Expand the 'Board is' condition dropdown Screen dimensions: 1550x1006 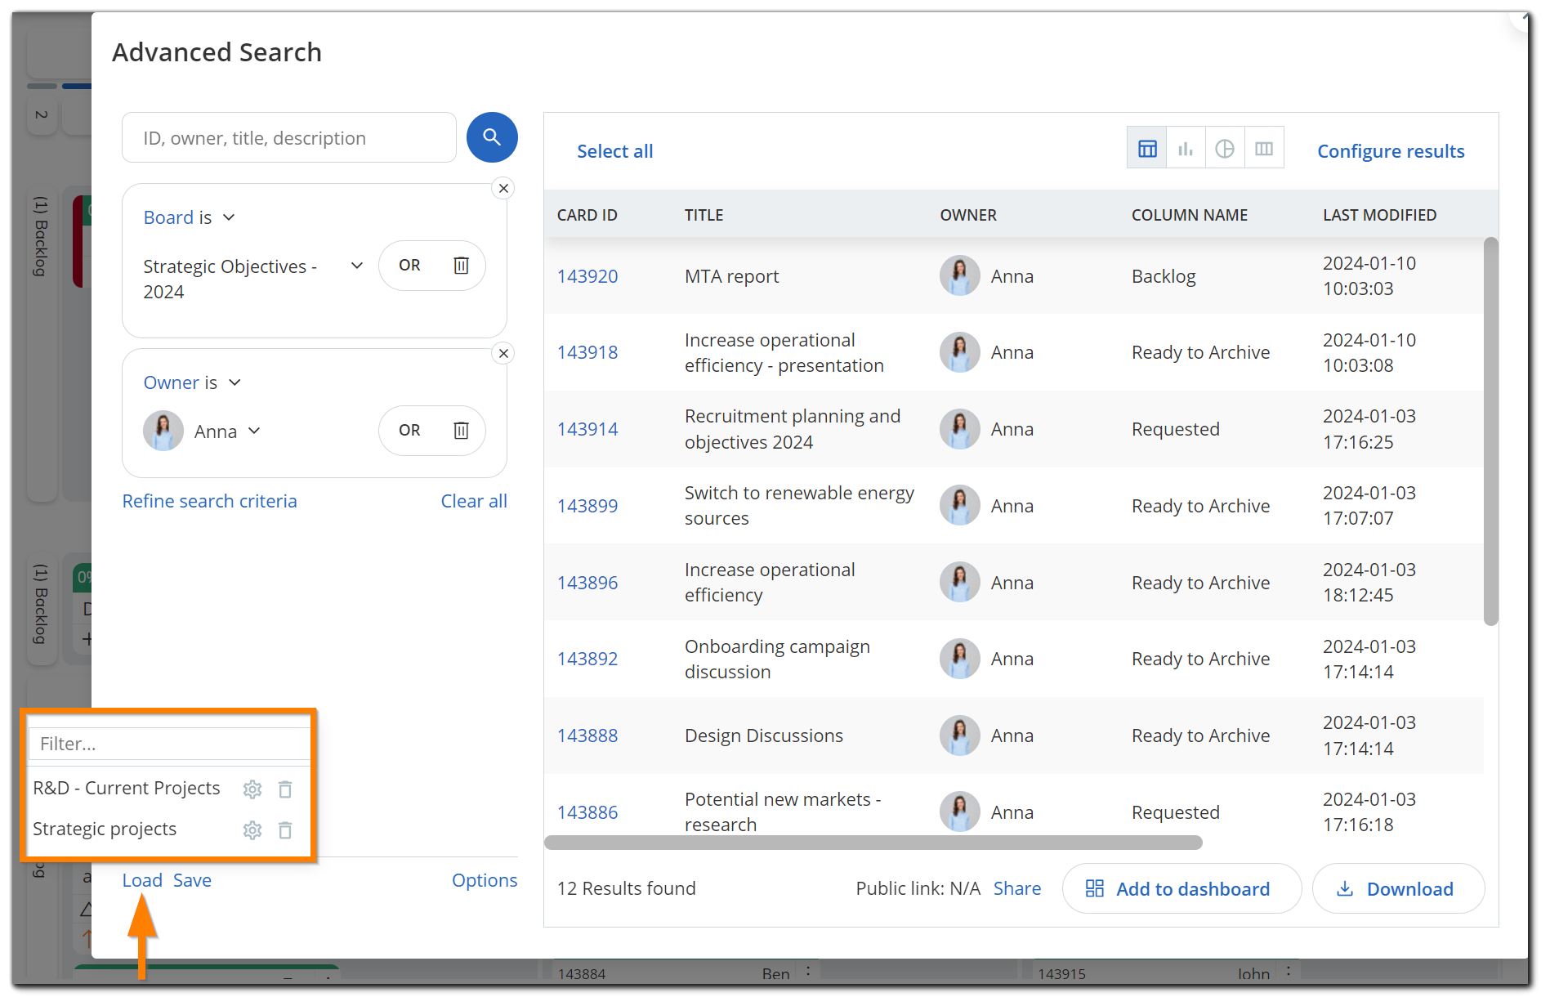coord(229,217)
